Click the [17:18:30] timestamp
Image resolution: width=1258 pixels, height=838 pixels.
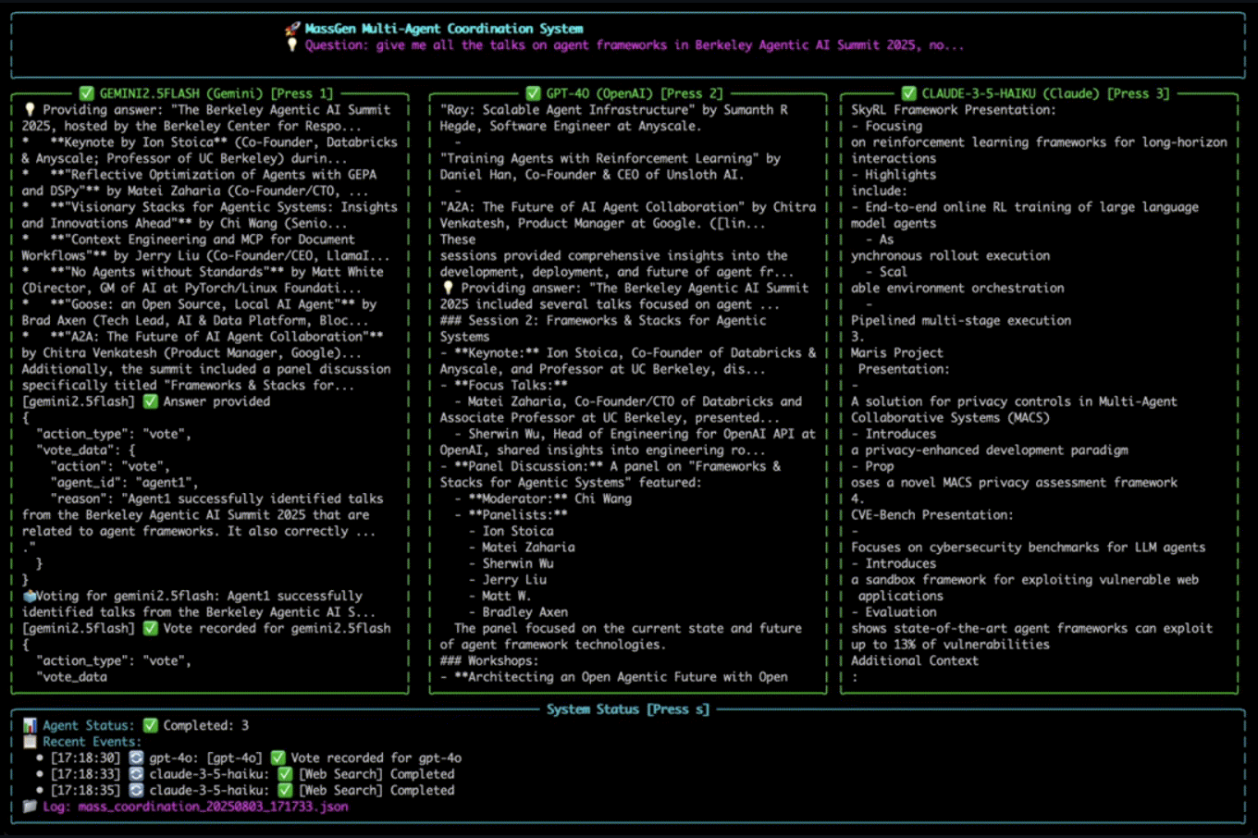pos(86,758)
